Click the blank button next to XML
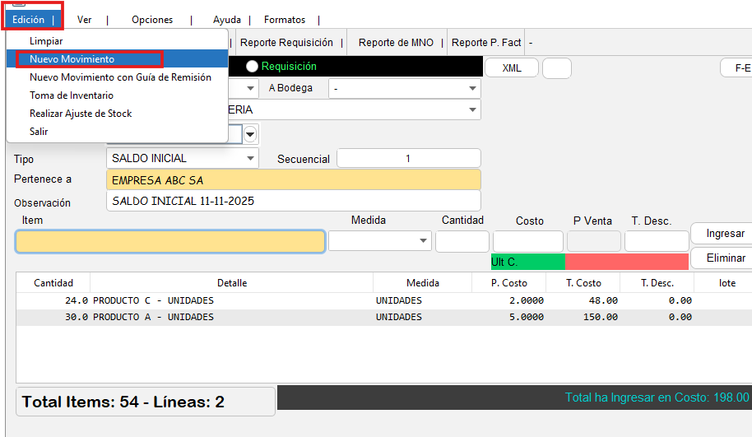The height and width of the screenshot is (437, 752). tap(556, 68)
